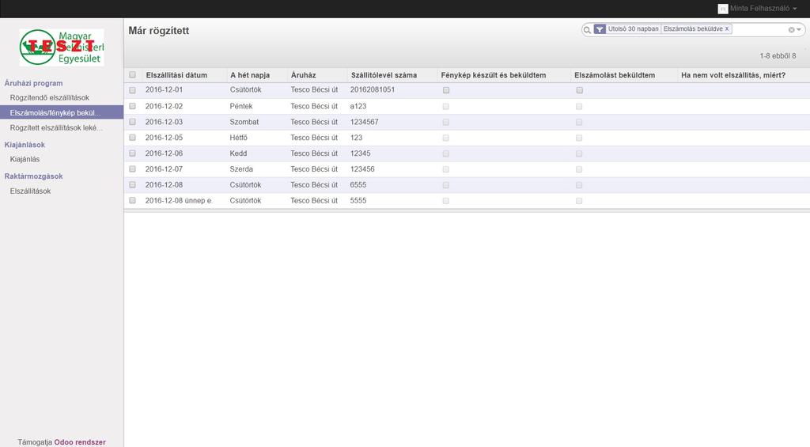Click the cell reading Szombat

point(244,122)
